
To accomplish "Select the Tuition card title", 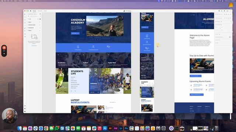I will pyautogui.click(x=86, y=63).
